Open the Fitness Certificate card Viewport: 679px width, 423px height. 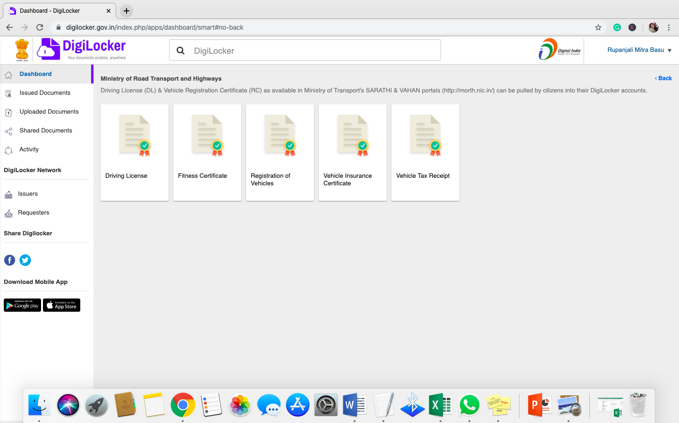pyautogui.click(x=207, y=152)
